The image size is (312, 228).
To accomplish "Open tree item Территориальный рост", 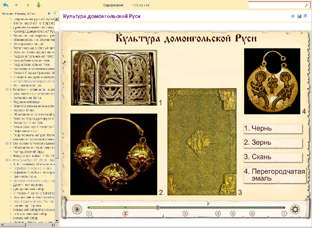I will pos(34,135).
